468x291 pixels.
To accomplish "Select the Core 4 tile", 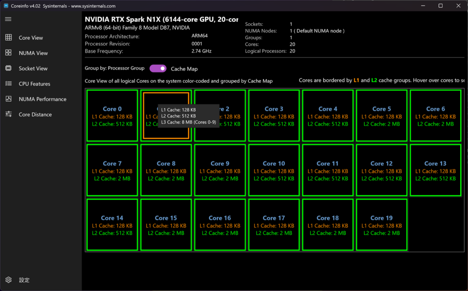I will click(328, 116).
